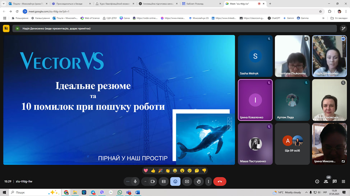This screenshot has width=350, height=196.
Task: Click the browser back arrow
Action: (x=4, y=11)
